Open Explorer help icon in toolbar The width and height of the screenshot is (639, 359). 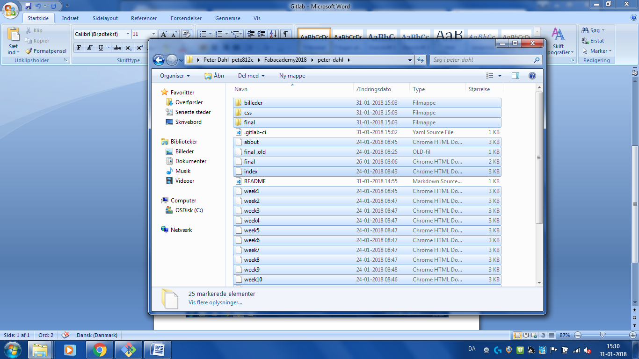(532, 76)
